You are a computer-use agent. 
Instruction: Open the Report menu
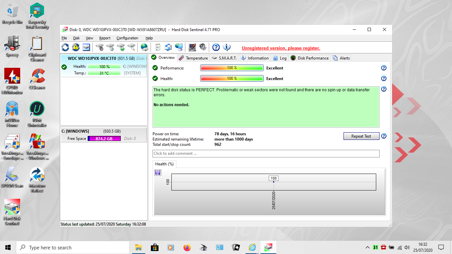pyautogui.click(x=105, y=38)
